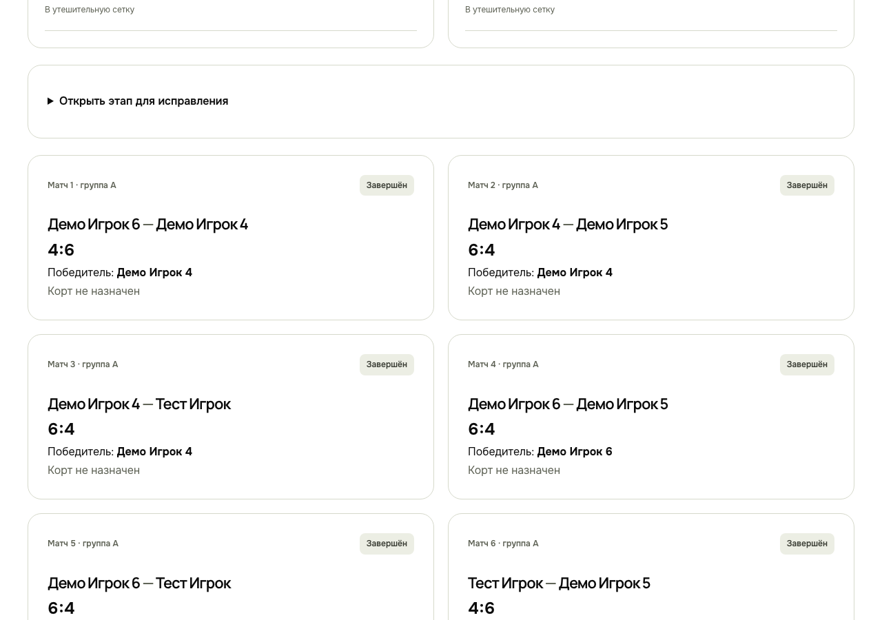Click 'Корт не назначен' in Матч 1 card

tap(94, 291)
